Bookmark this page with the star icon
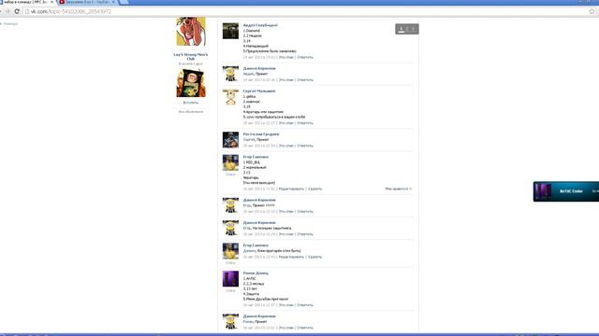The image size is (599, 336). (x=592, y=11)
